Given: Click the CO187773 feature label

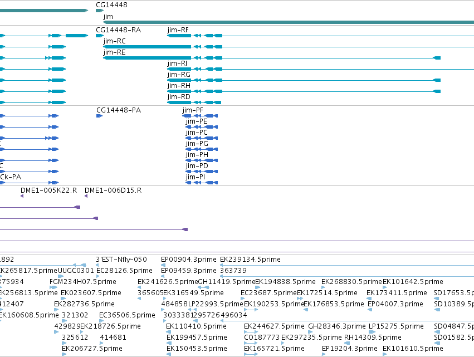Looking at the screenshot, I should coord(262,338).
